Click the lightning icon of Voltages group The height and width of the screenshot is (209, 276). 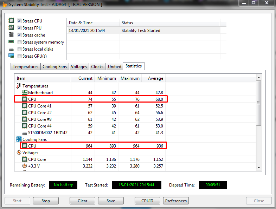[19, 152]
